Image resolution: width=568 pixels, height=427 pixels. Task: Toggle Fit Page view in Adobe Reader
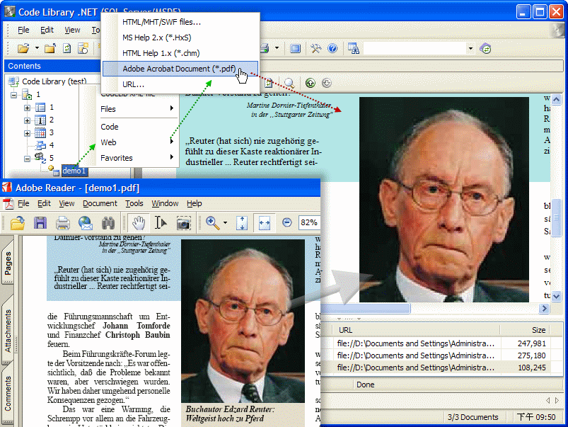tap(242, 223)
